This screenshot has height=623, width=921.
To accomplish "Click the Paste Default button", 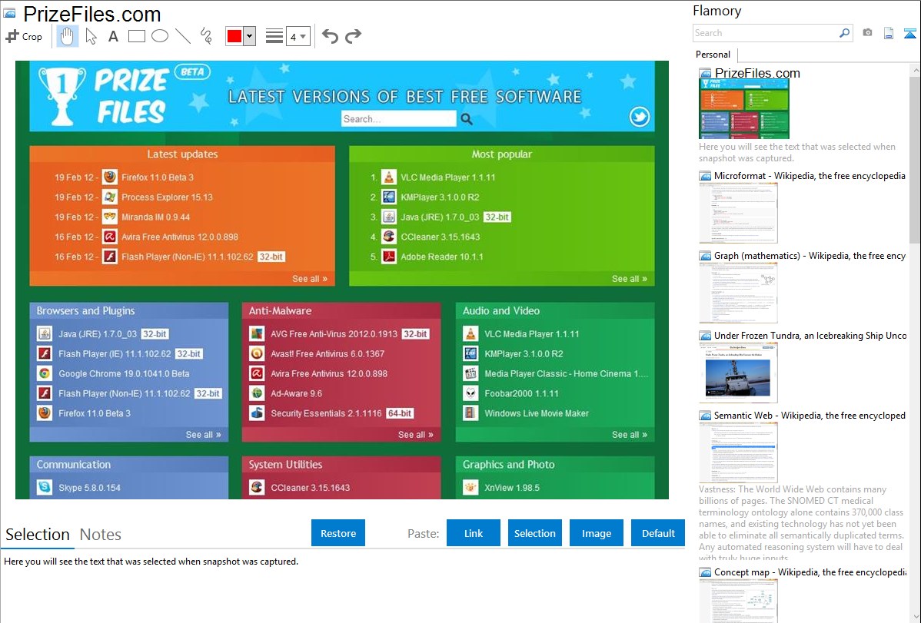I will (x=658, y=533).
